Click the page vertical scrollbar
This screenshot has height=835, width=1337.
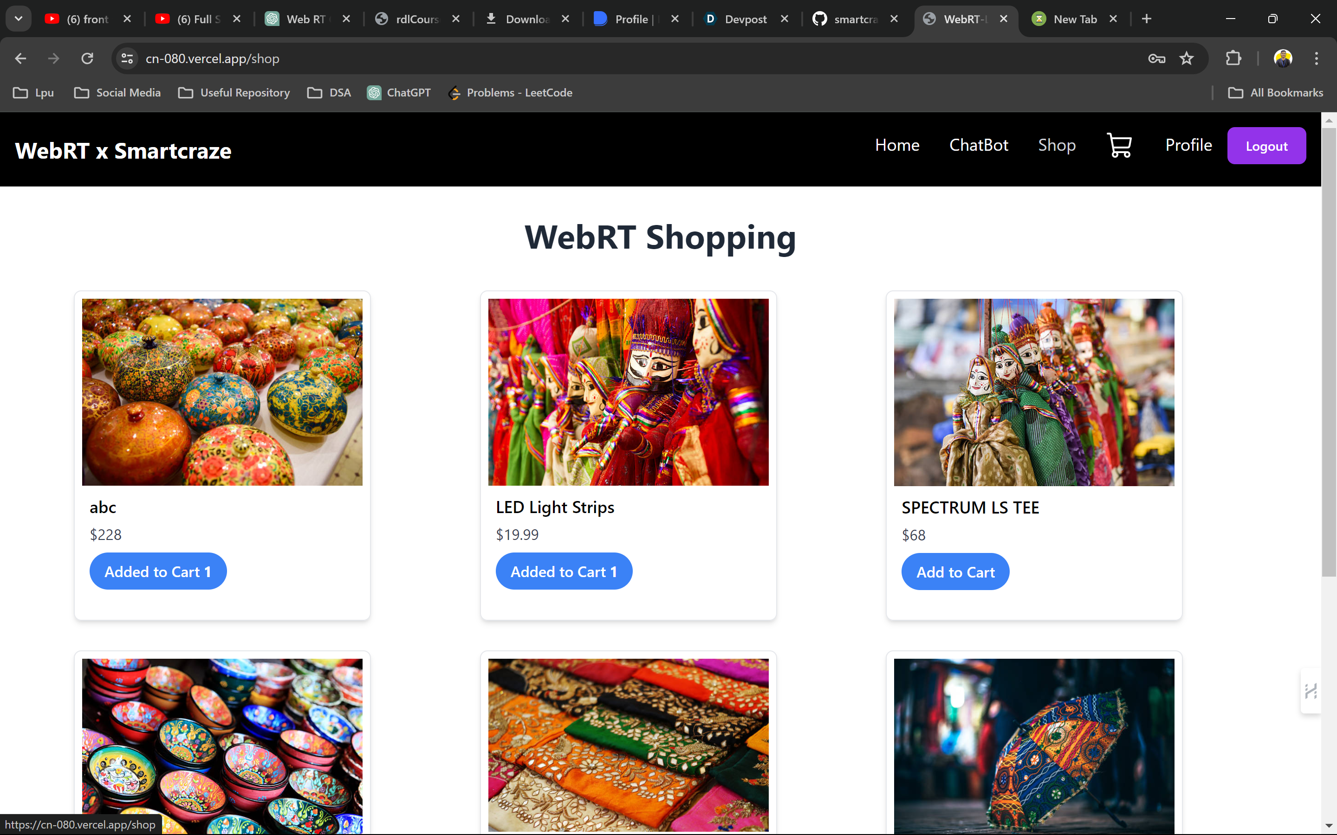[x=1328, y=353]
